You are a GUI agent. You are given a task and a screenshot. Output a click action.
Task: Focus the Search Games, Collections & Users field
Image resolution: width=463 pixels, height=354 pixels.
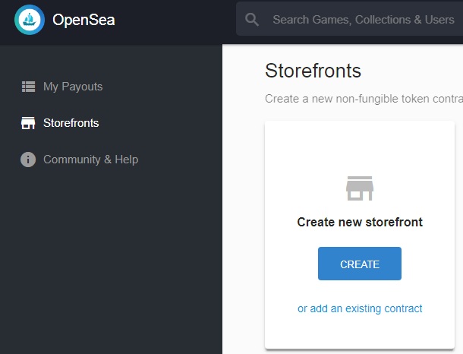(x=350, y=20)
